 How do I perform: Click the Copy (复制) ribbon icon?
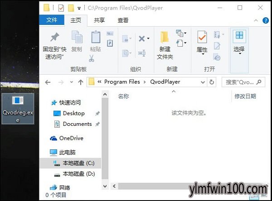tap(77, 37)
